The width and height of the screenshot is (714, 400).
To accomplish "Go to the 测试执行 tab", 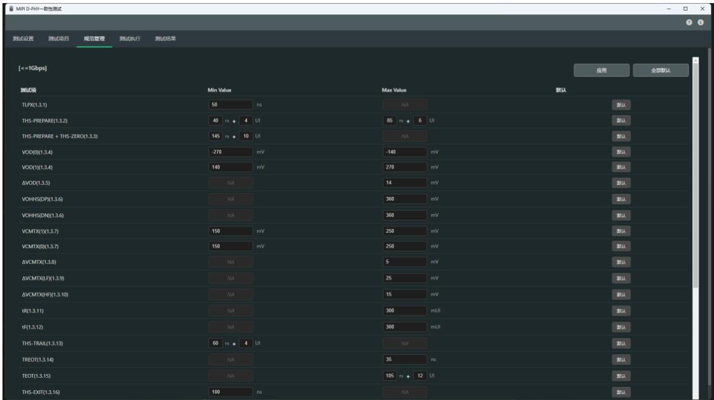I will pyautogui.click(x=130, y=39).
